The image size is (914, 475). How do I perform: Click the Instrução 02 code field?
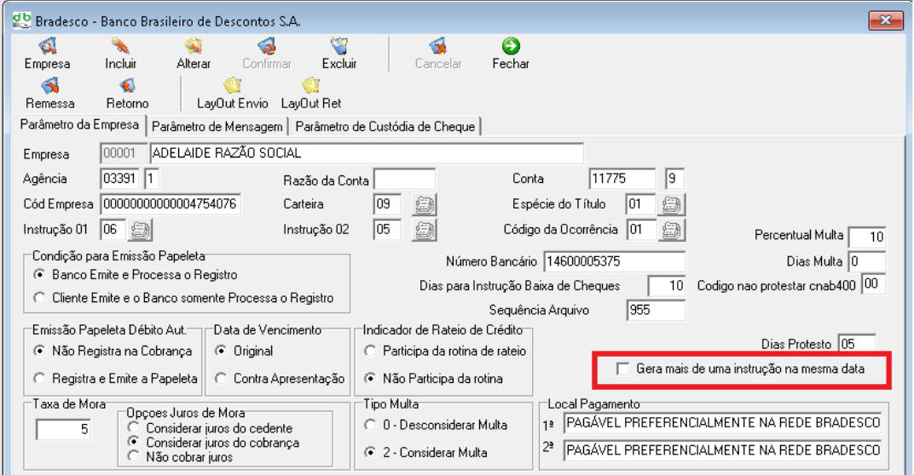tap(388, 229)
